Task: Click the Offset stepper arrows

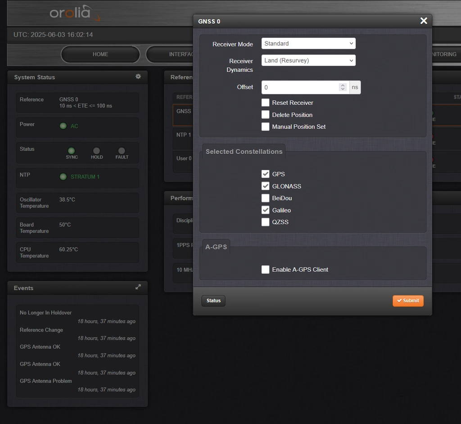Action: point(343,87)
